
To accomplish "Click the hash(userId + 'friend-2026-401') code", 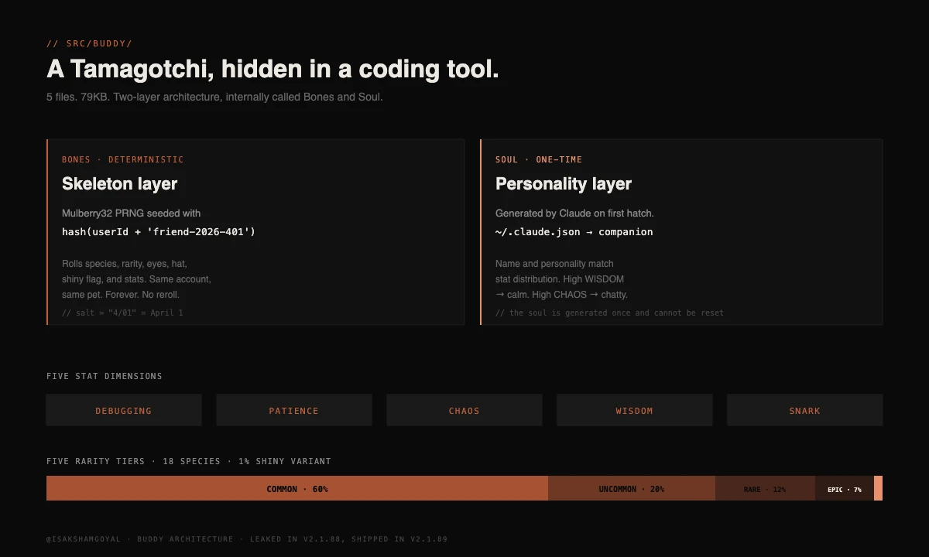I will tap(158, 232).
